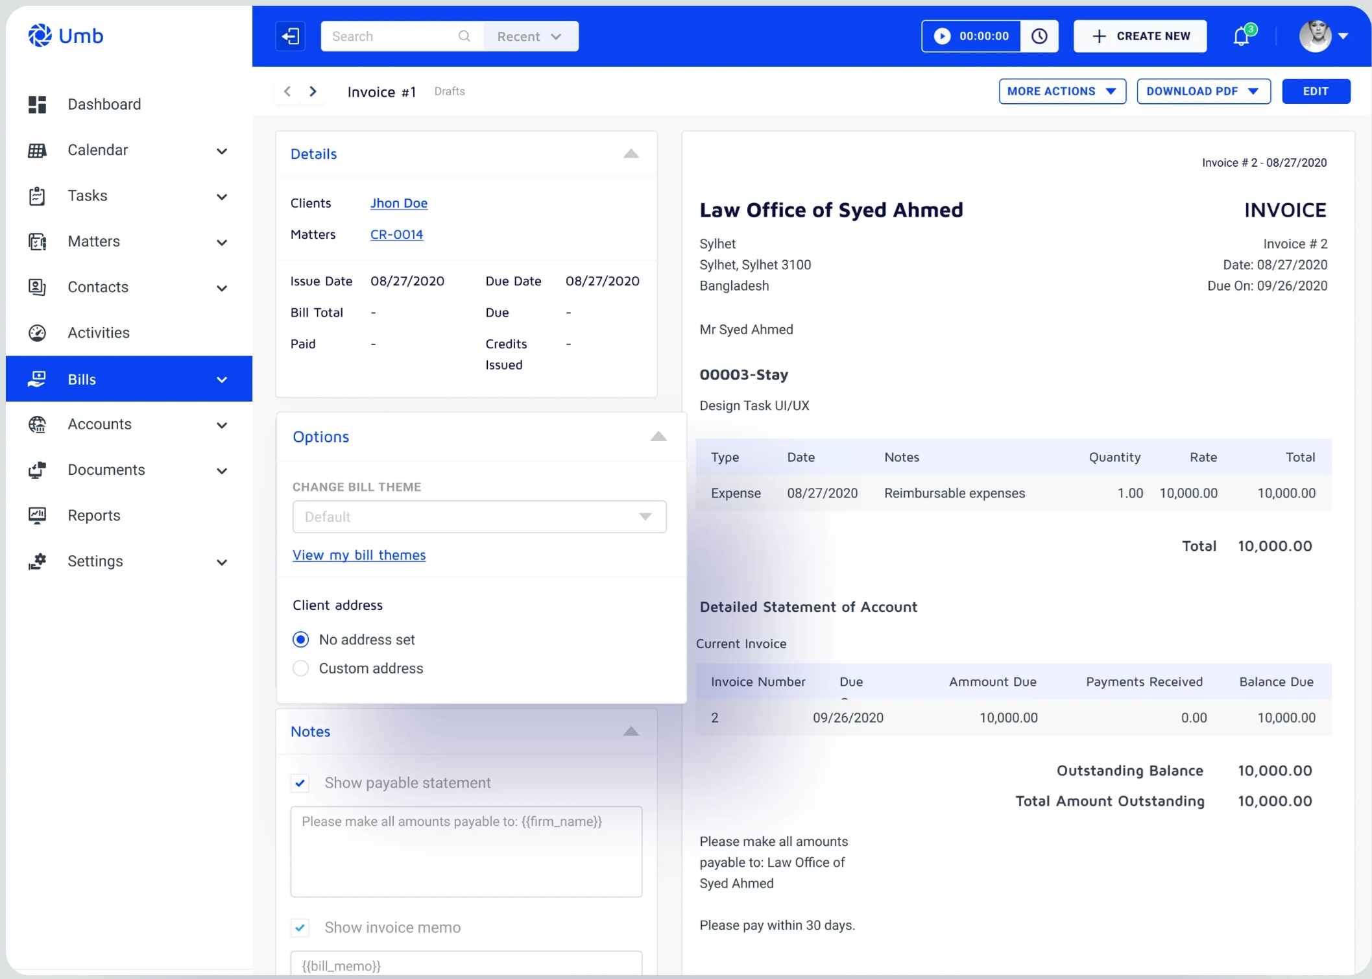Toggle Show invoice memo checkbox
The height and width of the screenshot is (979, 1372).
[x=300, y=928]
